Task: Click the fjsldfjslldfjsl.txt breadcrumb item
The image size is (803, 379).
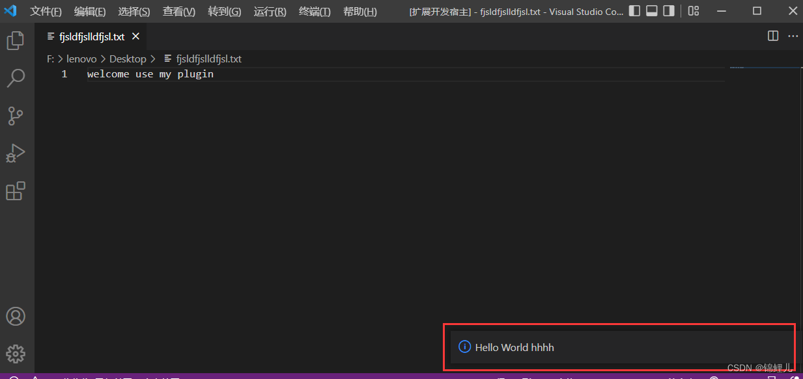Action: pyautogui.click(x=203, y=59)
